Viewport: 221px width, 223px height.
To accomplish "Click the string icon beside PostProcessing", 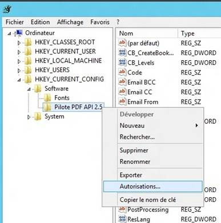I will [x=122, y=209].
